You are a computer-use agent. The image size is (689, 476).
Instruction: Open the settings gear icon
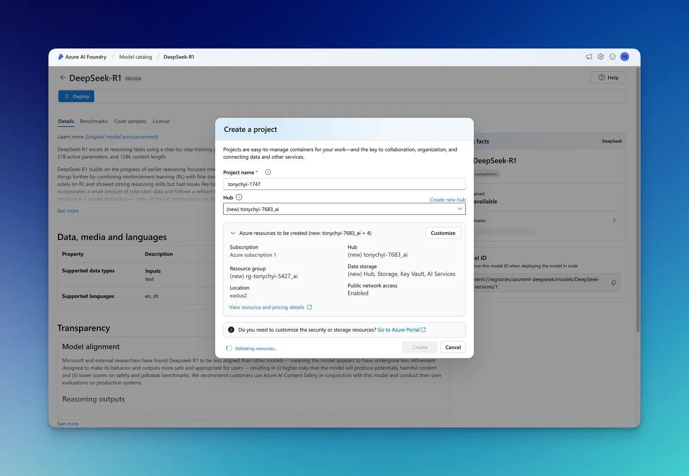coord(601,57)
